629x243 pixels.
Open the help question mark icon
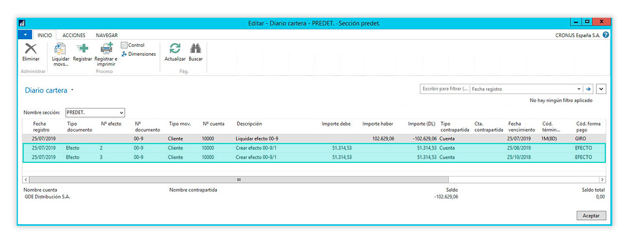click(606, 35)
